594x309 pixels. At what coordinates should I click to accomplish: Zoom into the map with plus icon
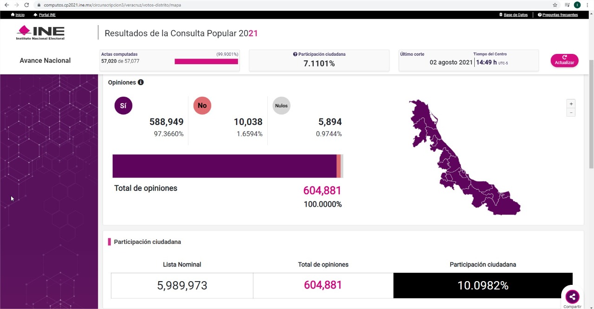[x=571, y=104]
